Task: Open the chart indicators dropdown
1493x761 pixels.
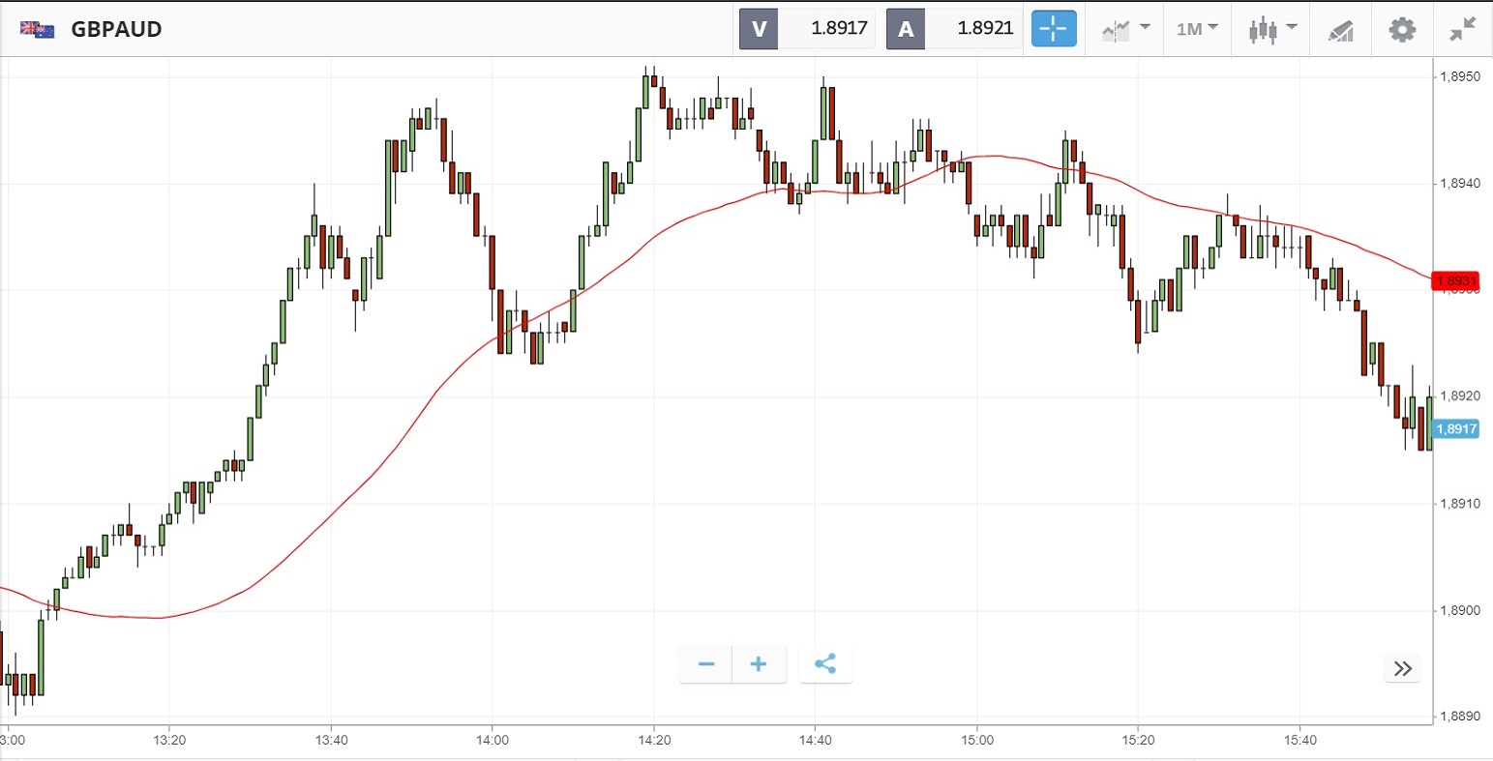Action: [x=1125, y=29]
